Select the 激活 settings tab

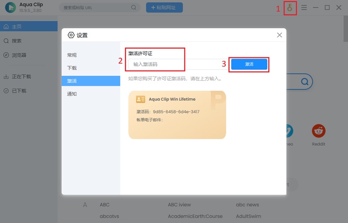[91, 81]
